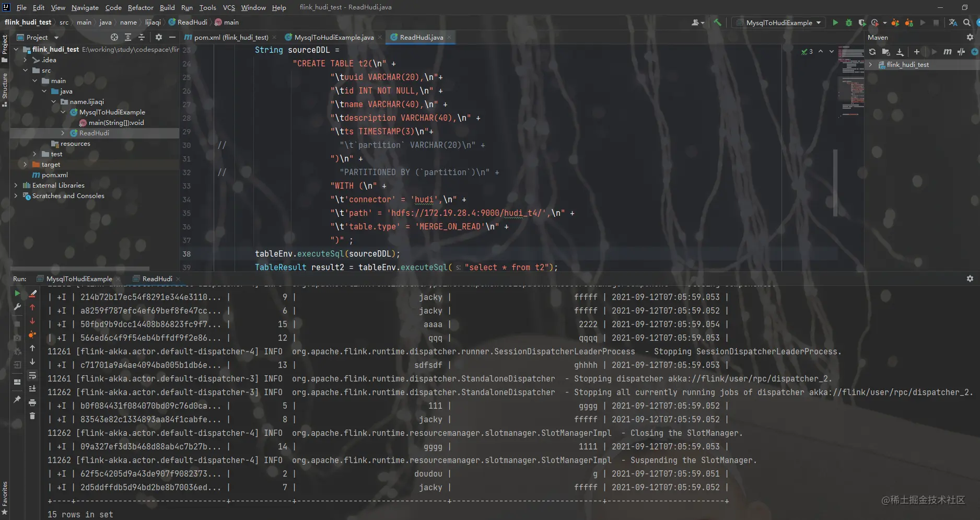Clear console output with trash icon
The height and width of the screenshot is (520, 980).
(x=32, y=416)
